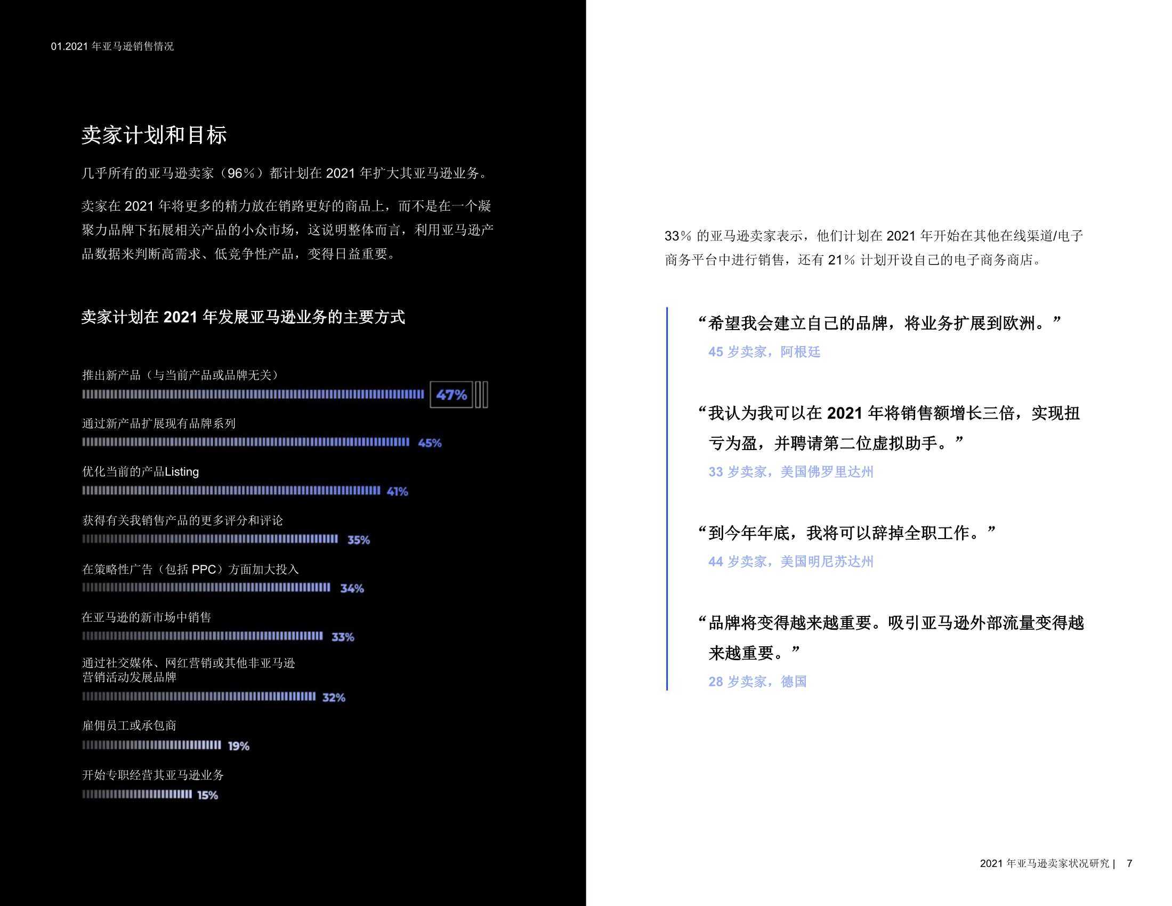1172x906 pixels.
Task: Click the 45% progress bar
Action: (x=246, y=442)
